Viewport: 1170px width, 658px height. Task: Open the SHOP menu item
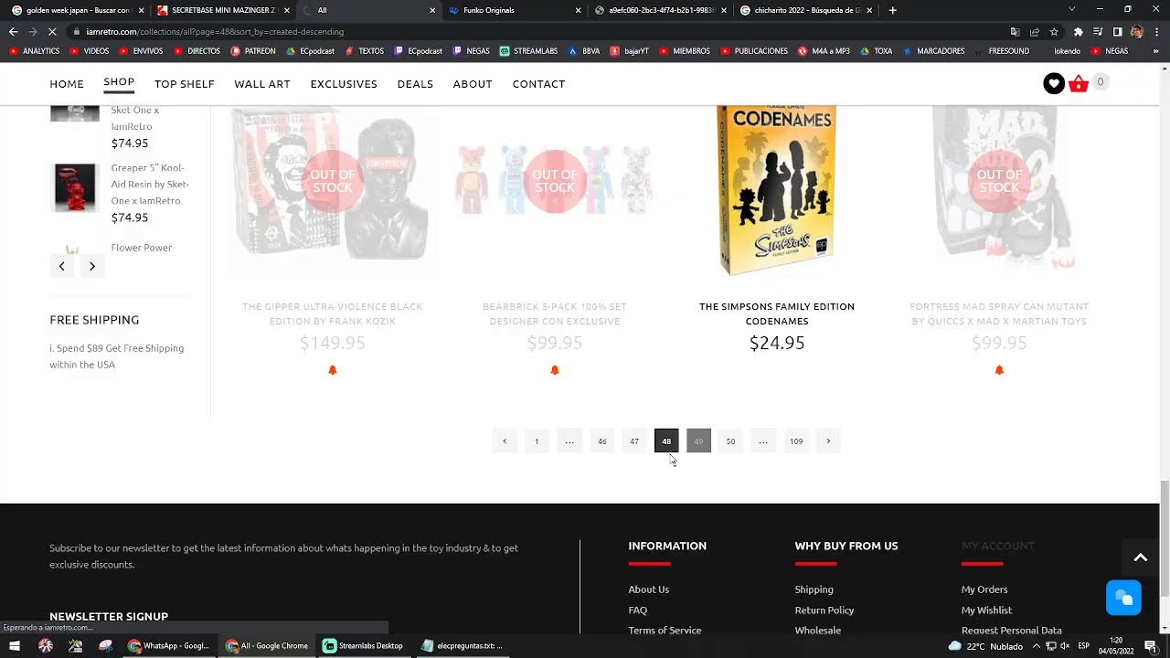[119, 82]
